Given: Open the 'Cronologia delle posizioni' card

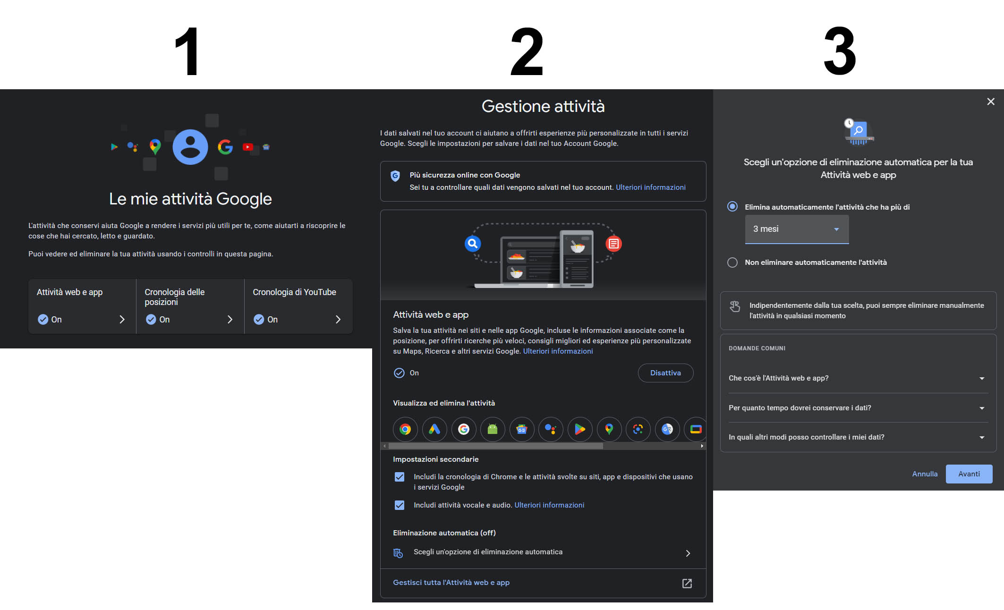Looking at the screenshot, I should click(x=190, y=306).
